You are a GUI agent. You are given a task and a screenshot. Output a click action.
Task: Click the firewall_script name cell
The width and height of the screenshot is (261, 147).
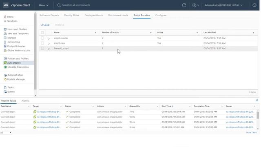point(61,48)
